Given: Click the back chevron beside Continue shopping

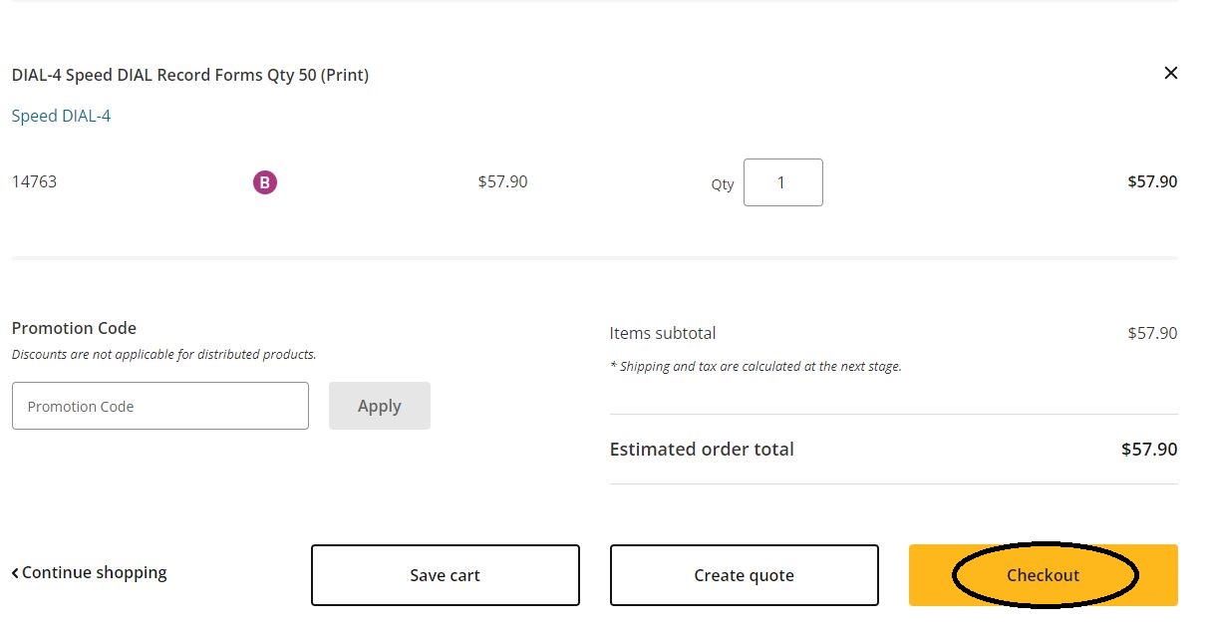Looking at the screenshot, I should [14, 571].
